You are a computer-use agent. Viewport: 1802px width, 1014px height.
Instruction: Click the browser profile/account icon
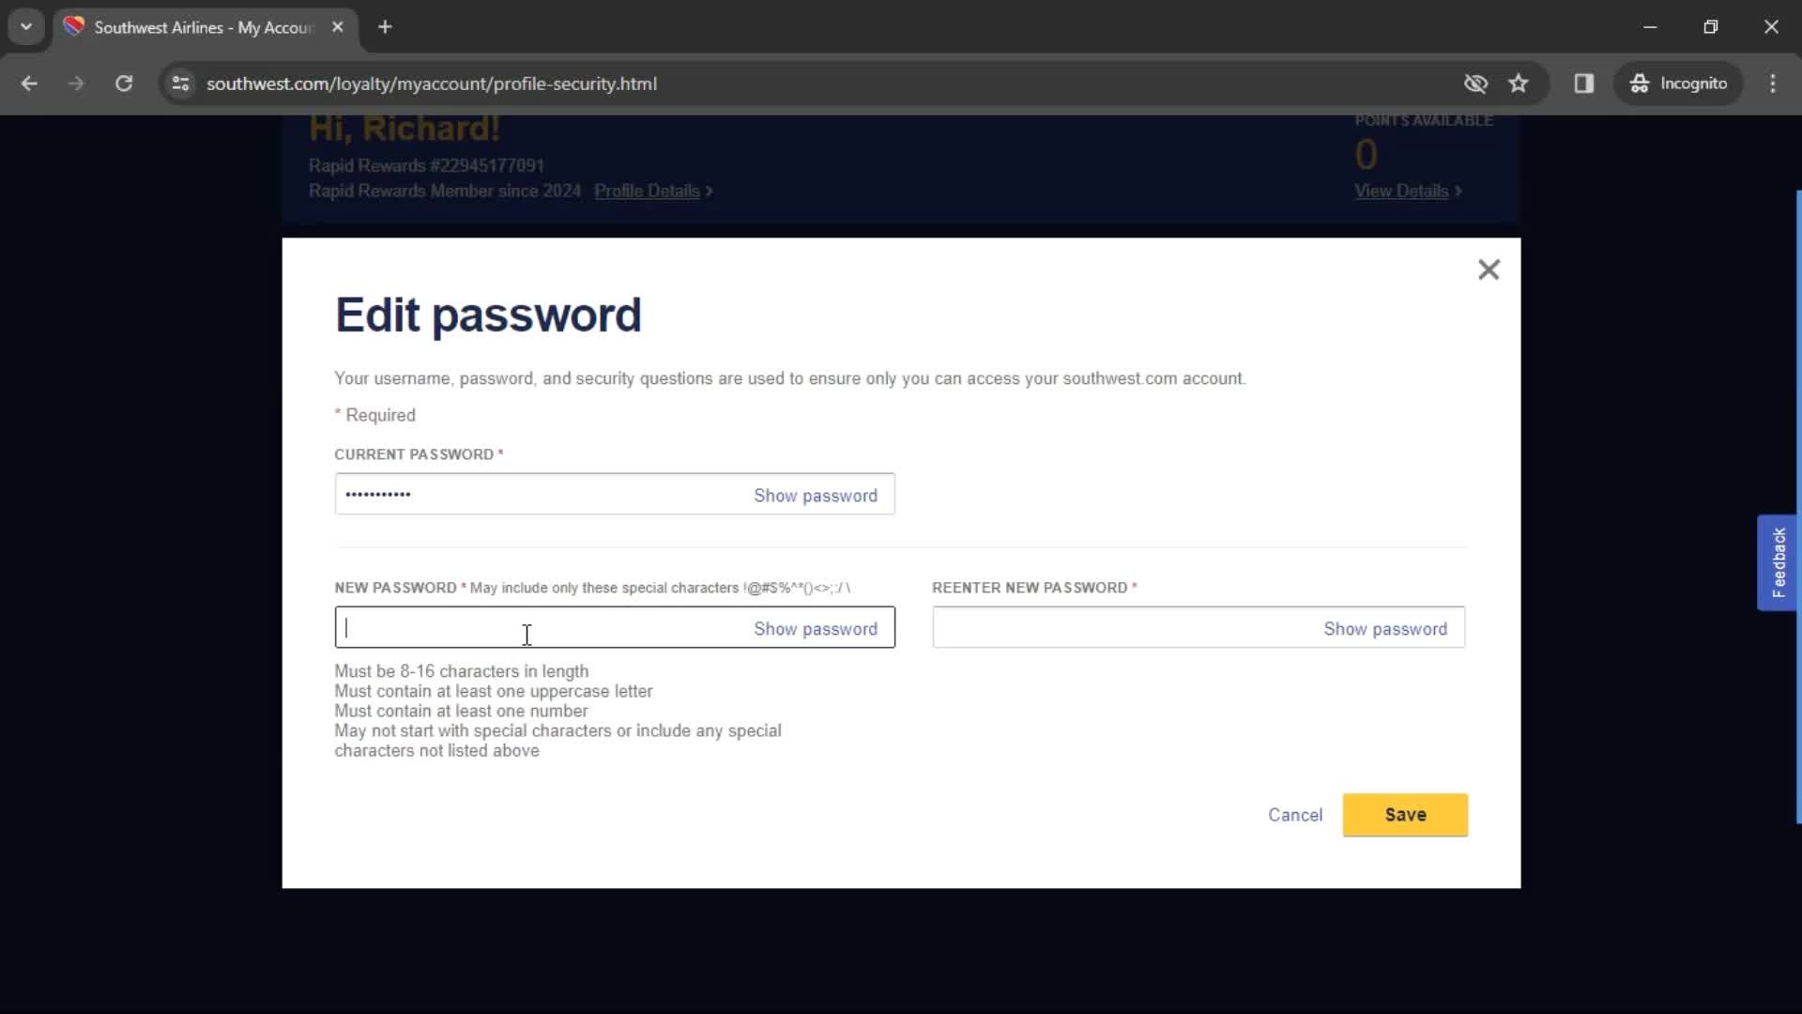pos(1681,83)
